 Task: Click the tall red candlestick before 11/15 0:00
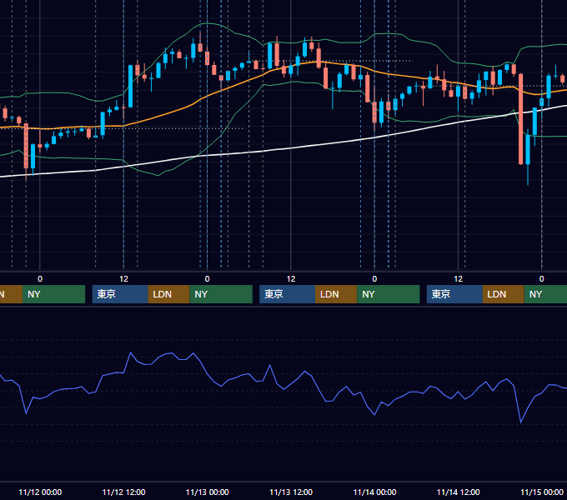click(x=520, y=119)
